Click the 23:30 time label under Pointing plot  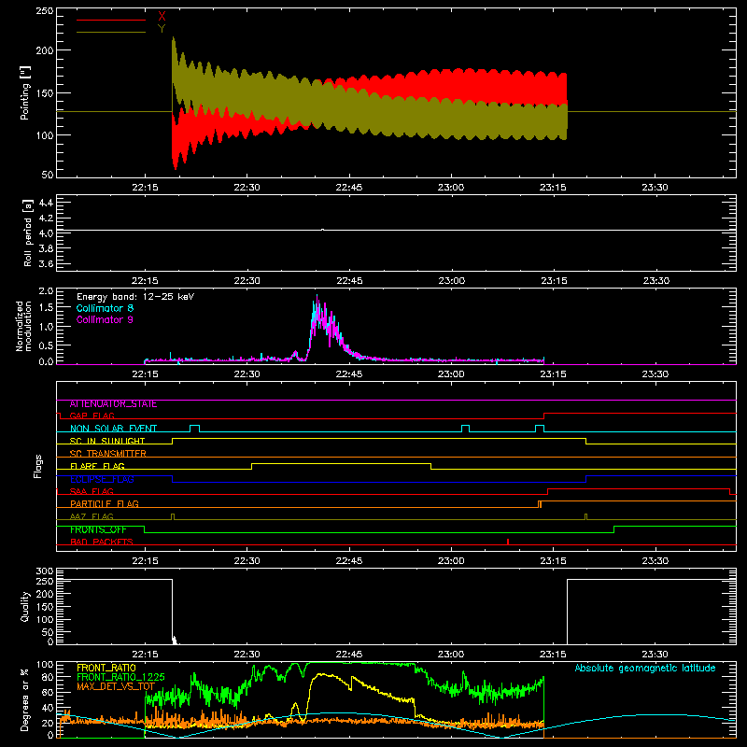coord(655,188)
